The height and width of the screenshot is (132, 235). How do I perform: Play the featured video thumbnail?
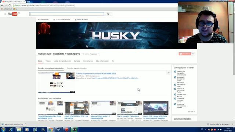click(x=57, y=83)
